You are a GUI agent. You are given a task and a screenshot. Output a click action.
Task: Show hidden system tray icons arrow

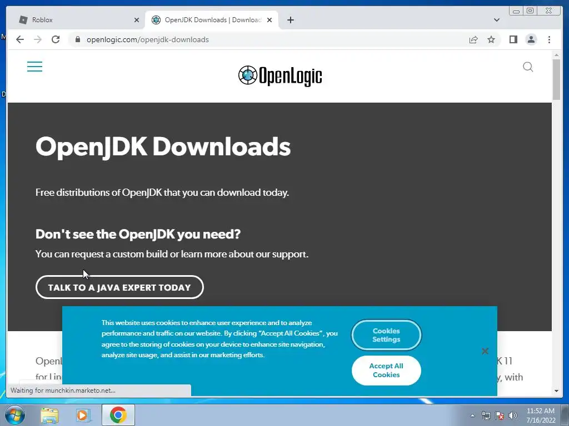click(472, 415)
